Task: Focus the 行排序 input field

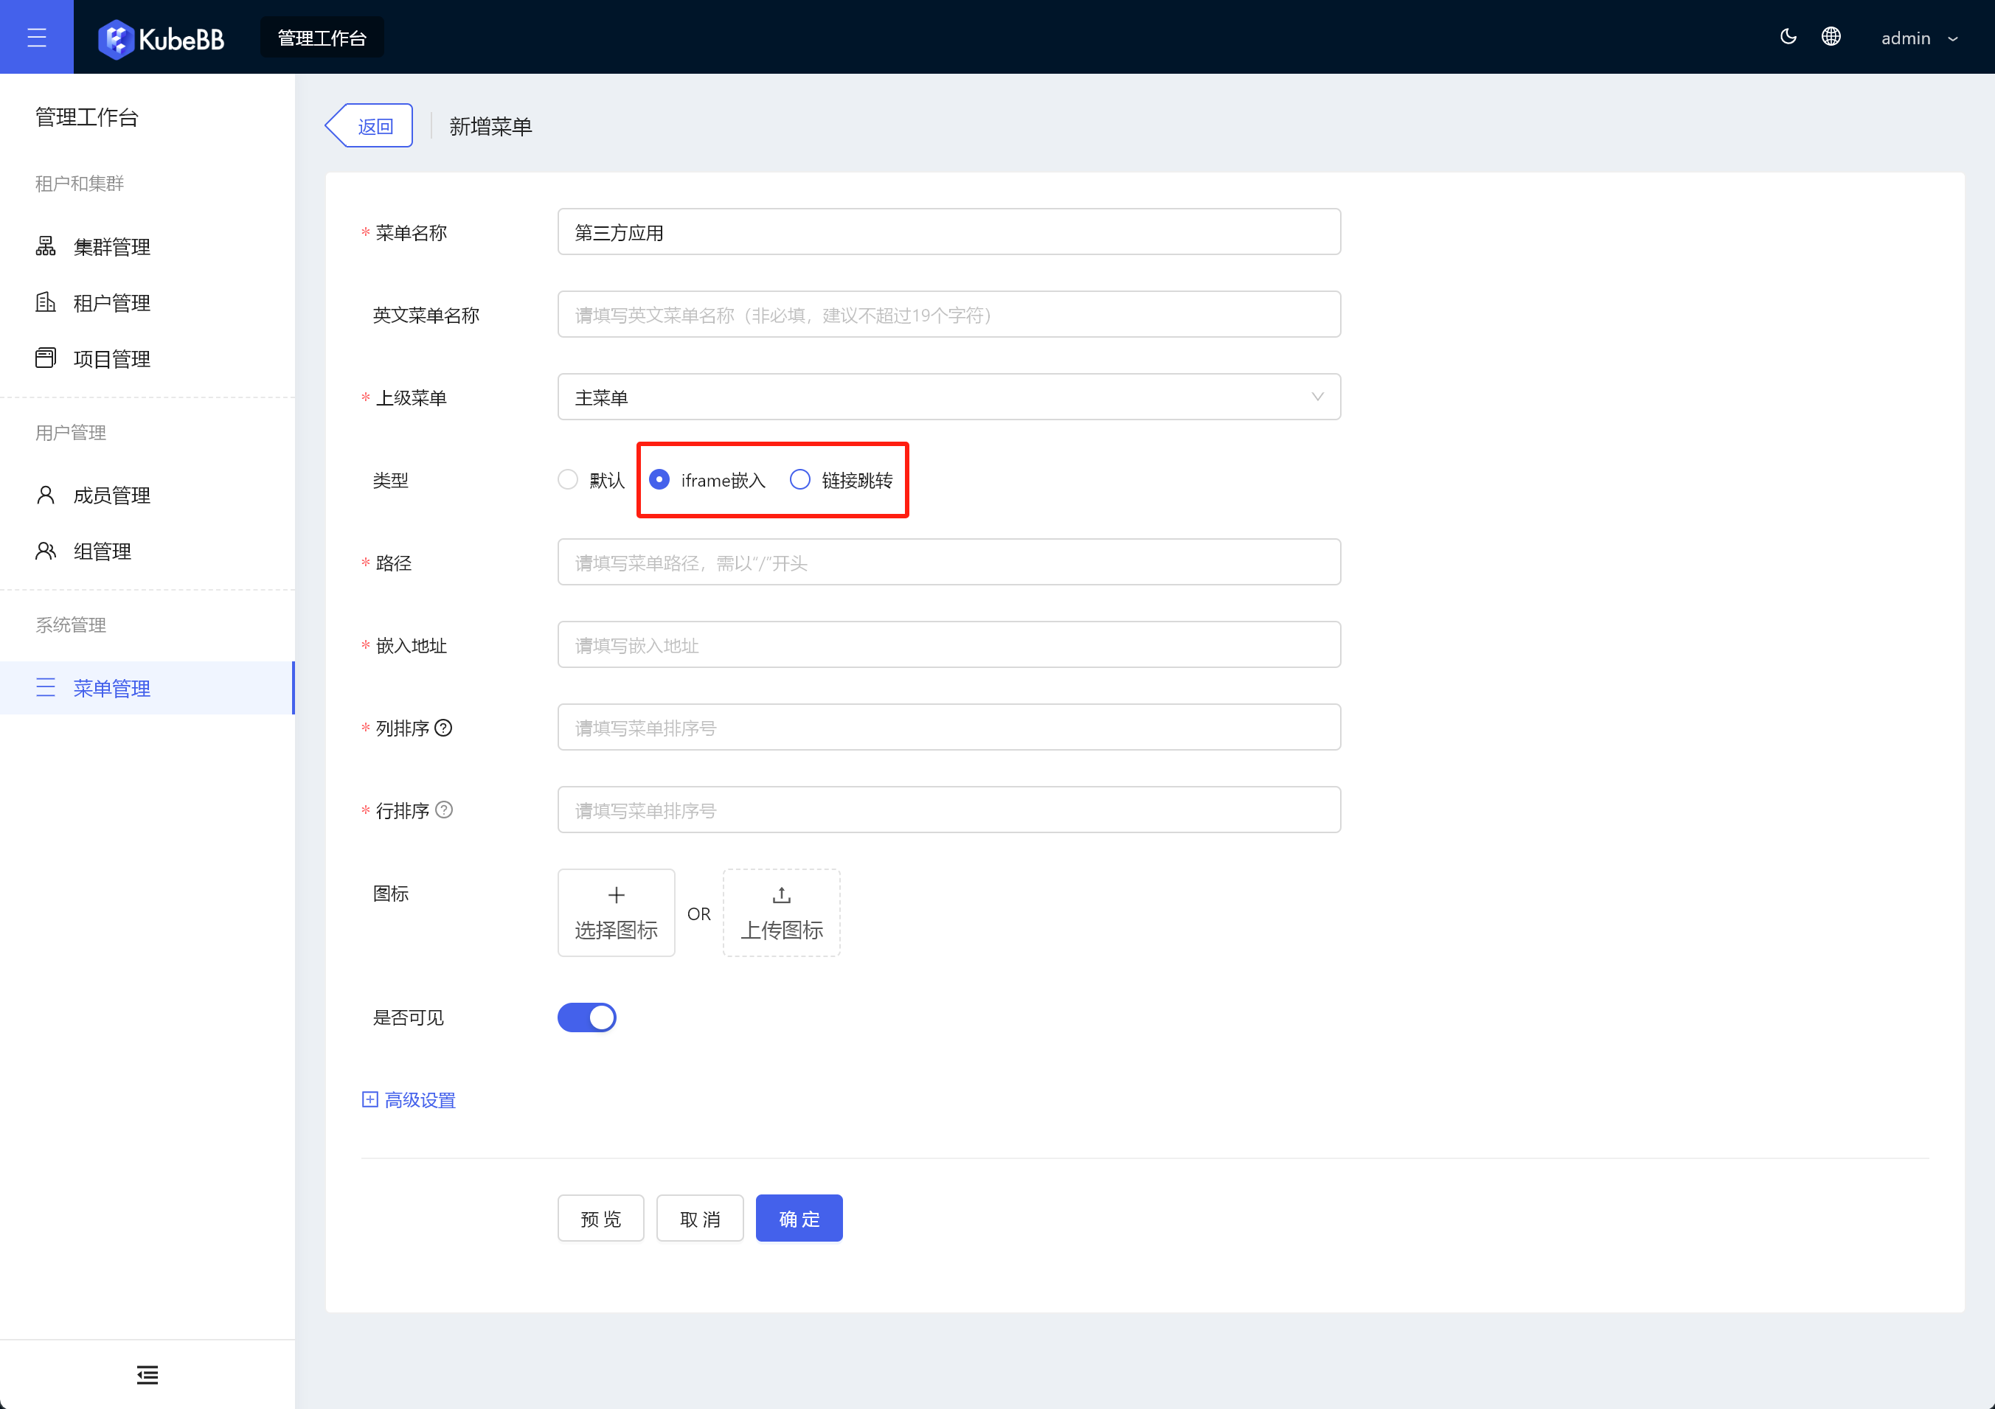Action: pos(949,810)
